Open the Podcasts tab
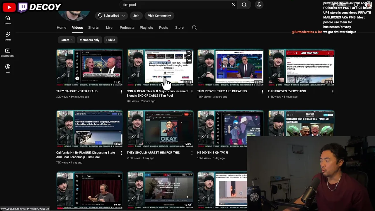 pyautogui.click(x=127, y=28)
